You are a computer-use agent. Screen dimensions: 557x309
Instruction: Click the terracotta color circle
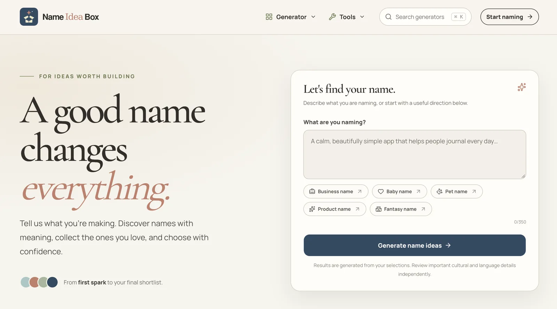point(34,282)
